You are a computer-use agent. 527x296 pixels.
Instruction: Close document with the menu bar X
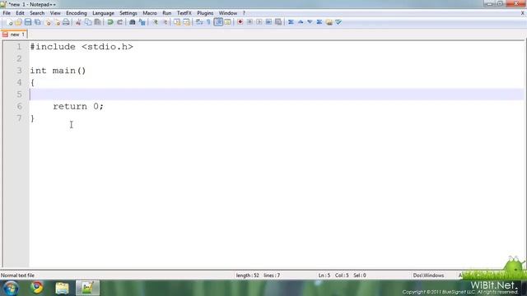[522, 13]
